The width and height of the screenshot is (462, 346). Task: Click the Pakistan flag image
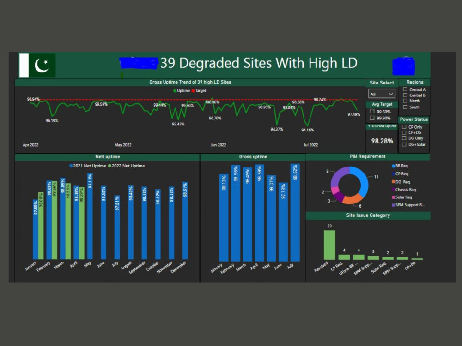(x=37, y=65)
